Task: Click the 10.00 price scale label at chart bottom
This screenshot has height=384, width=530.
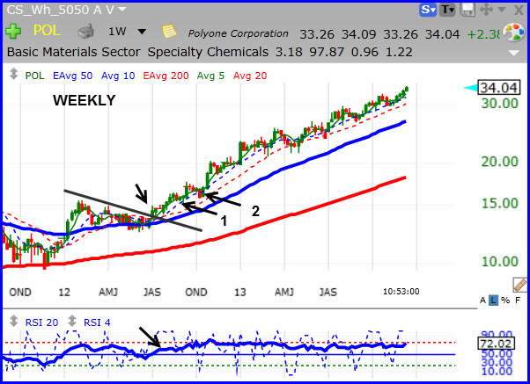Action: [x=499, y=262]
